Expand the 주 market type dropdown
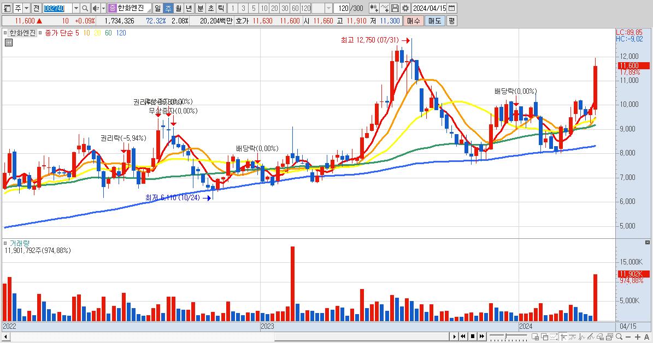The height and width of the screenshot is (343, 653). (26, 8)
